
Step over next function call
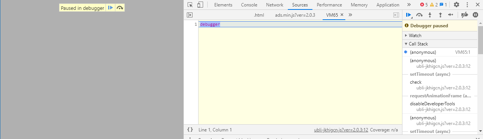click(x=419, y=15)
